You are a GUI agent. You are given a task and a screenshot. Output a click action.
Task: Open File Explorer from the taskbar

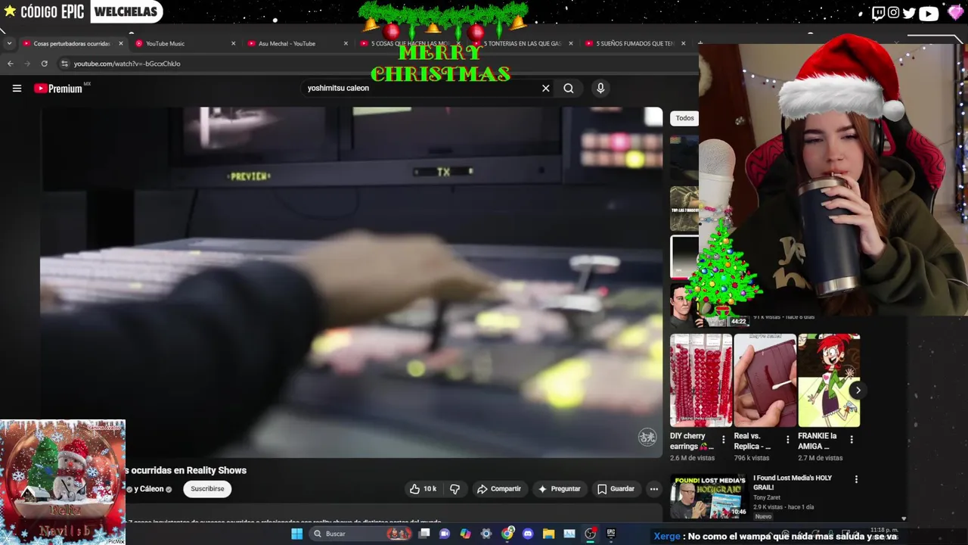click(x=549, y=534)
